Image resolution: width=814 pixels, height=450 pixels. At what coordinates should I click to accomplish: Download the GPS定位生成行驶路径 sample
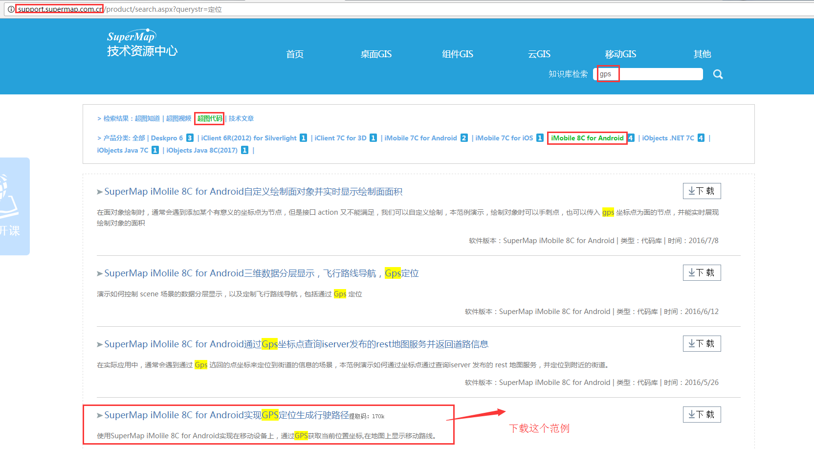click(702, 415)
